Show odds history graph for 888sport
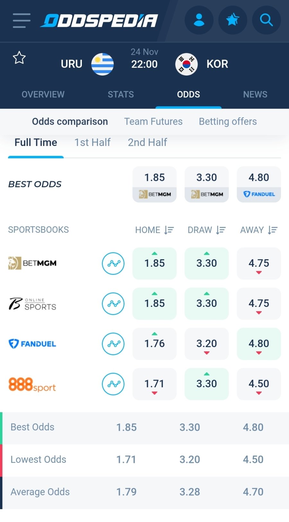289x522 pixels. click(113, 384)
